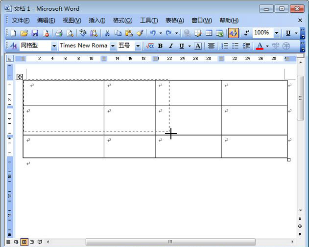Click the table move handle
309x247 pixels.
pyautogui.click(x=20, y=77)
